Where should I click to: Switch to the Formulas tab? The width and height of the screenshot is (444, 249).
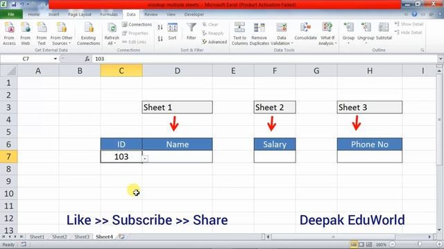pyautogui.click(x=109, y=14)
